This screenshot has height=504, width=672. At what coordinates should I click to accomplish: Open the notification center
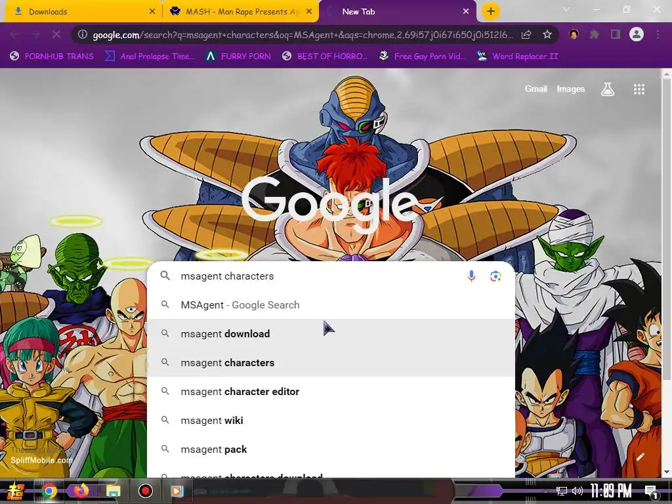652,492
